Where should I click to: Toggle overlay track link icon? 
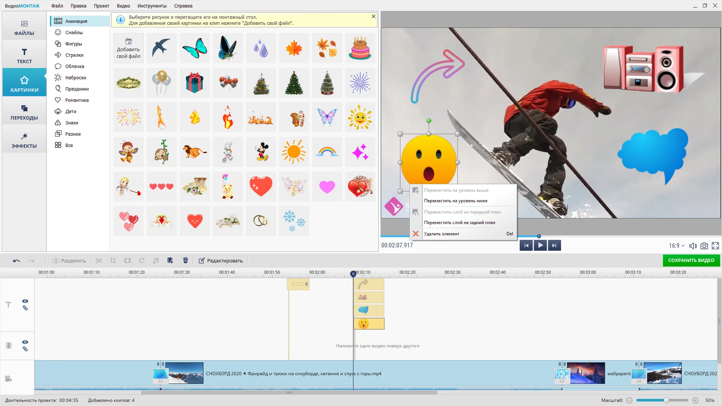tap(25, 349)
